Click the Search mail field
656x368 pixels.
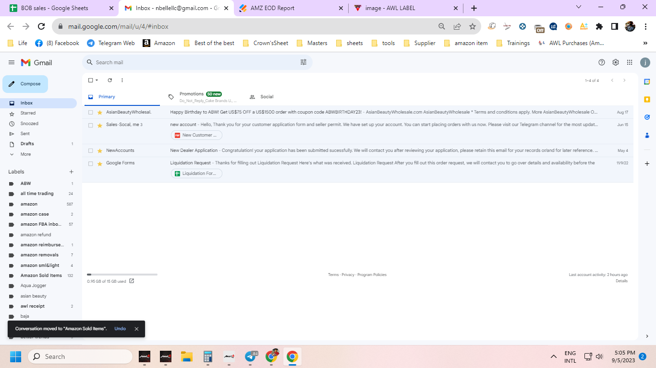pyautogui.click(x=197, y=62)
